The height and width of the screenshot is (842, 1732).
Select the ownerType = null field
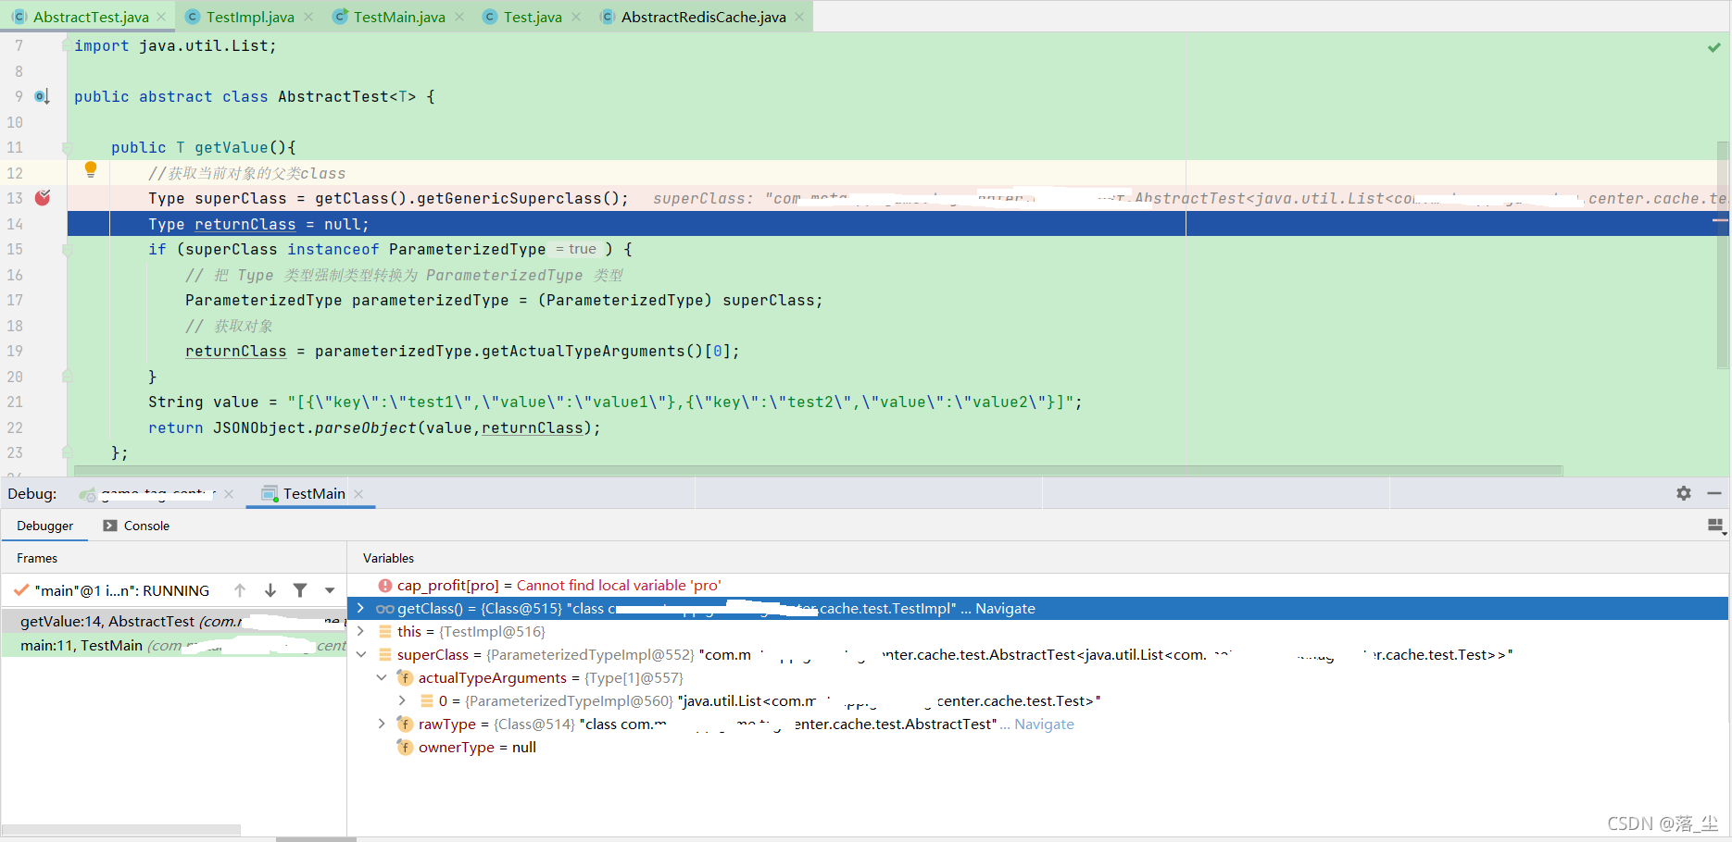[477, 747]
